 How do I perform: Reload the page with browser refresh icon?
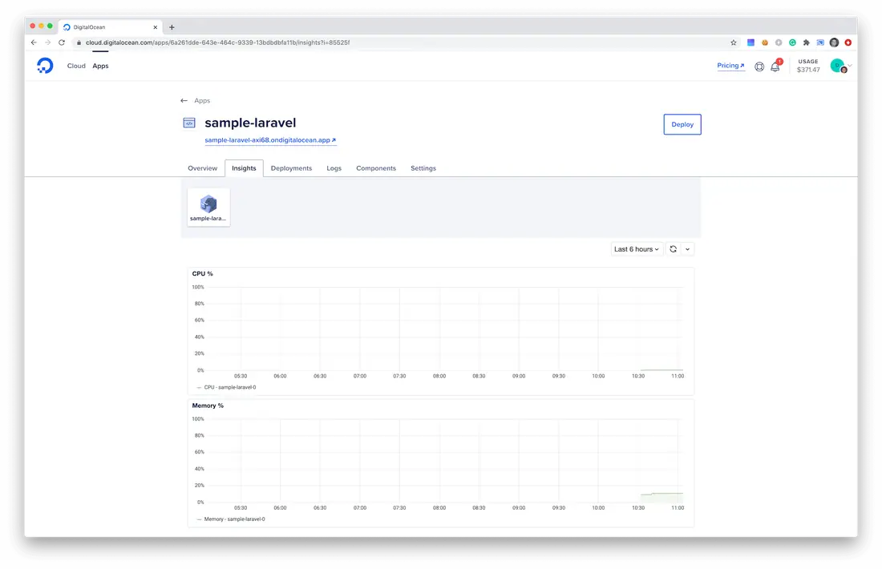62,42
